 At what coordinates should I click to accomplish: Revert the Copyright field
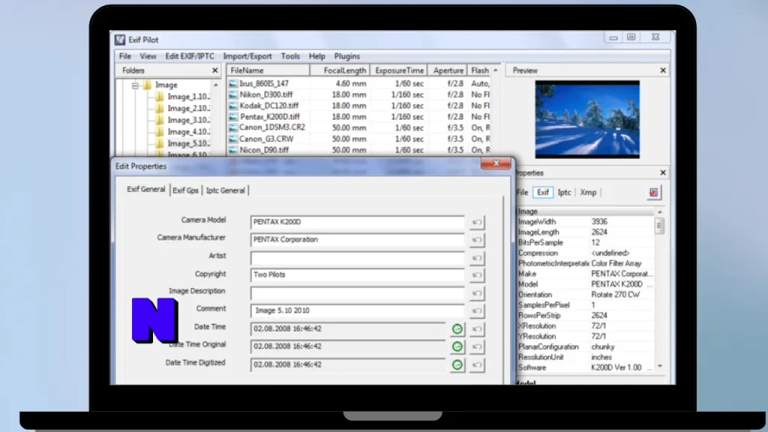476,275
